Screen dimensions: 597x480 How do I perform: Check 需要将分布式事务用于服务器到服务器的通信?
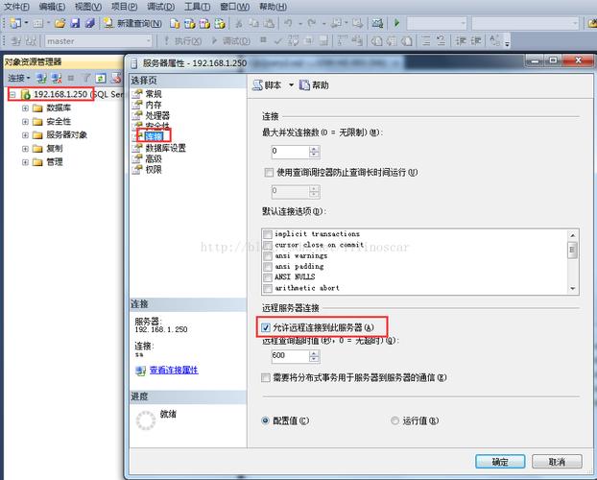pos(266,377)
